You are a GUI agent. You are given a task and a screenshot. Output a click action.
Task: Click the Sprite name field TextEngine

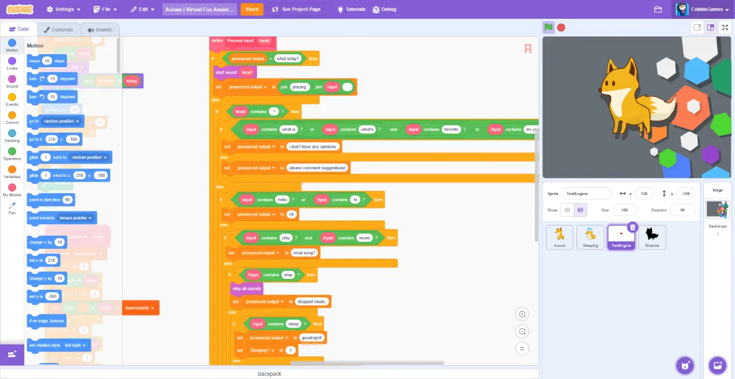[586, 194]
